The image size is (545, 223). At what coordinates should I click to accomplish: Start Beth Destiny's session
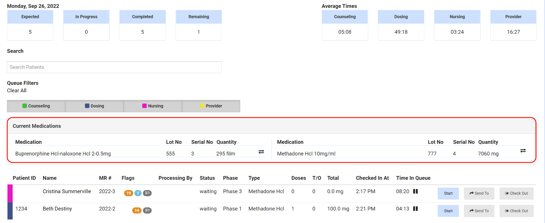[448, 211]
